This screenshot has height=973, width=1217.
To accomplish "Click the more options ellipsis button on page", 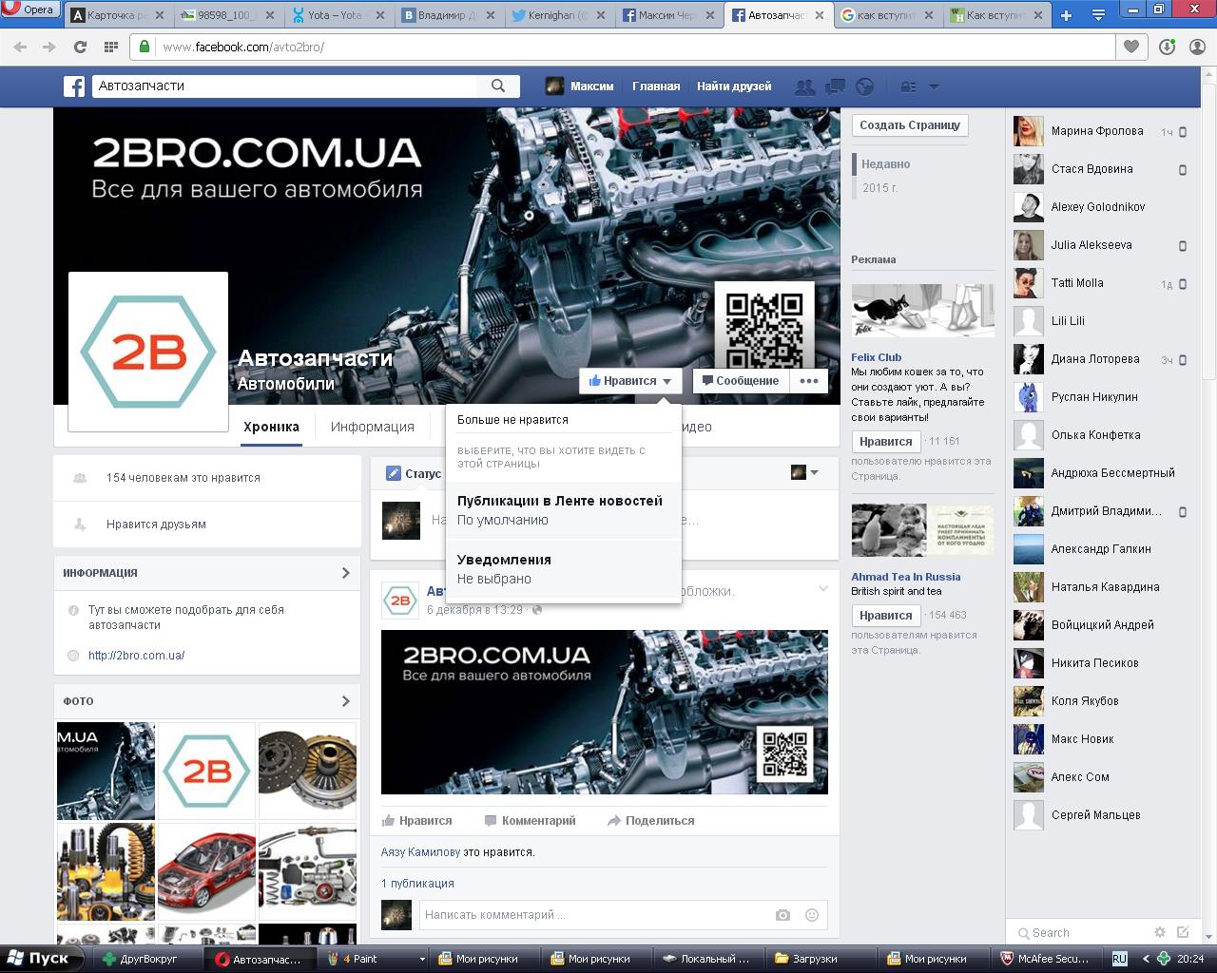I will pos(808,381).
